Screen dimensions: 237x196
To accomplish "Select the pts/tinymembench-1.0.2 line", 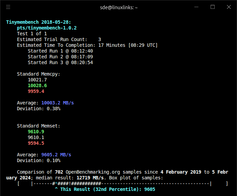I will pos(47,28).
